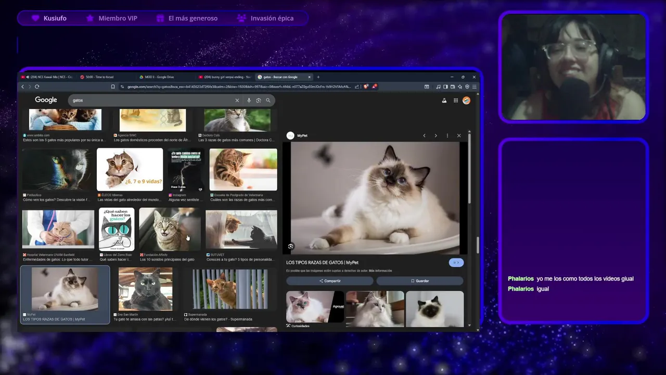The width and height of the screenshot is (666, 375).
Task: Go back using the browser back arrow
Action: (x=22, y=86)
